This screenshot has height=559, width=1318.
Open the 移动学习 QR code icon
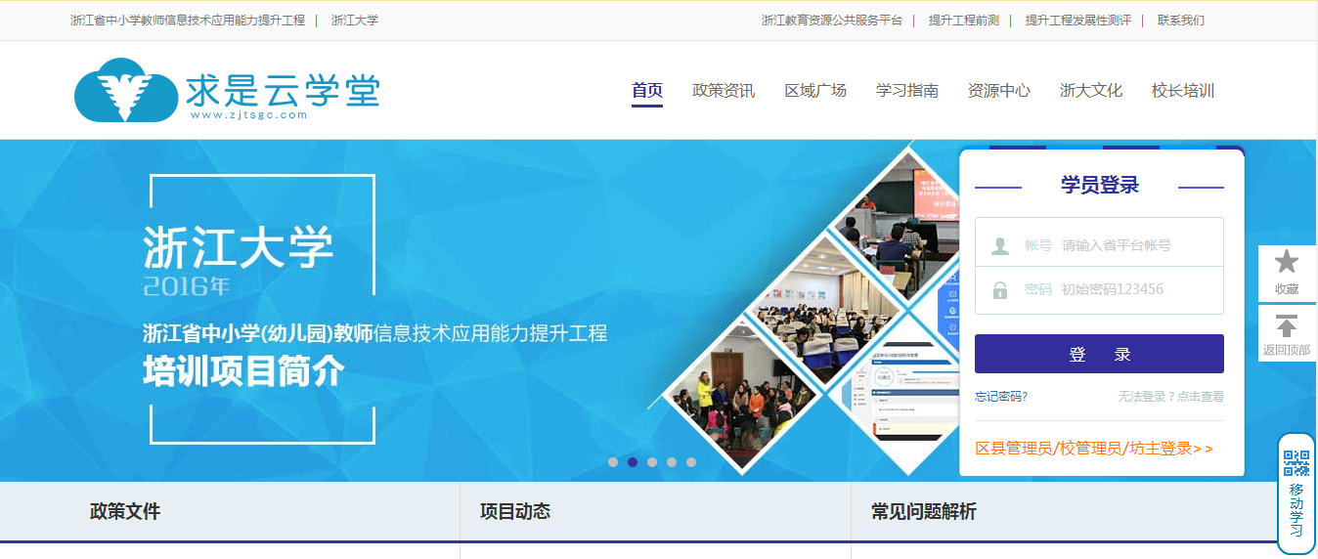tap(1296, 463)
